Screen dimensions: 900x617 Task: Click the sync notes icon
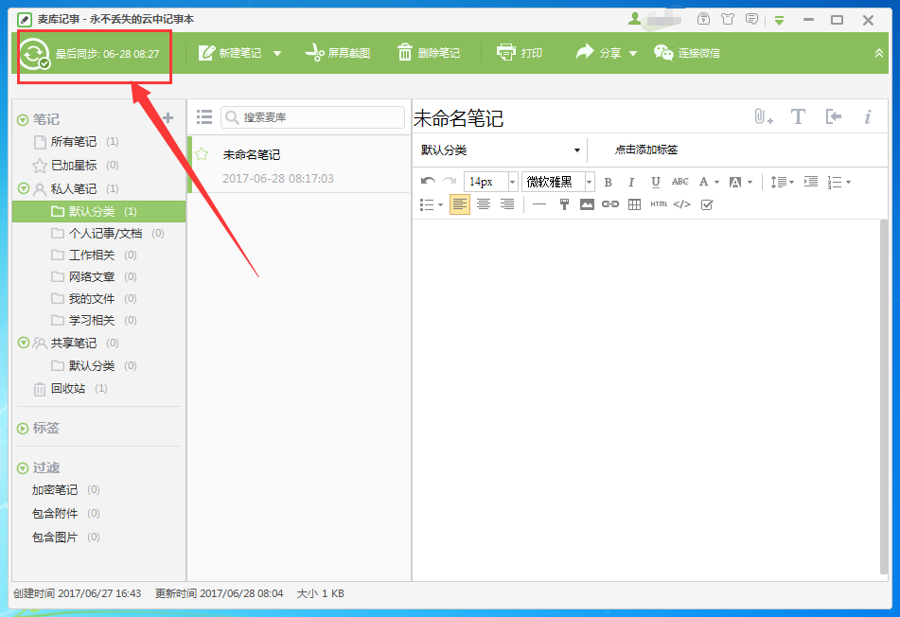click(34, 54)
